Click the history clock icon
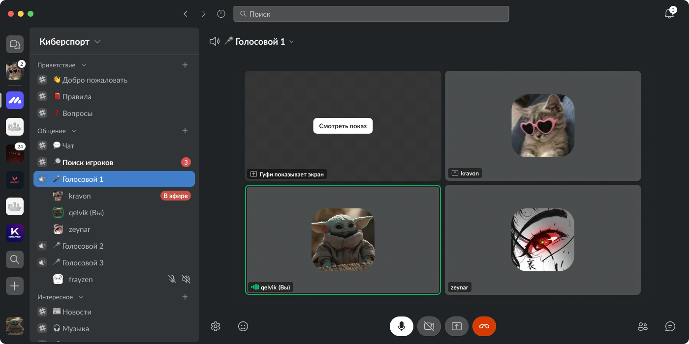This screenshot has width=689, height=344. coord(221,14)
